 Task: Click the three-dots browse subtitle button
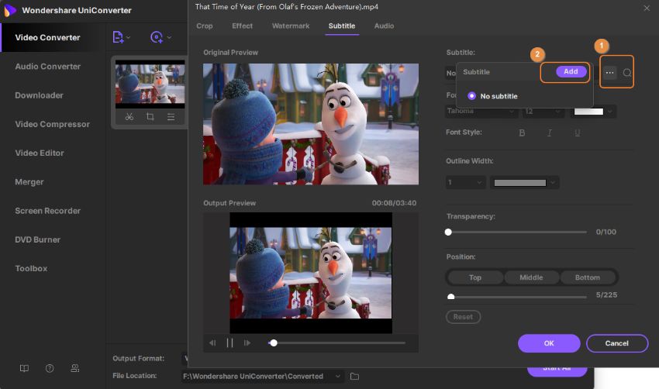[609, 72]
